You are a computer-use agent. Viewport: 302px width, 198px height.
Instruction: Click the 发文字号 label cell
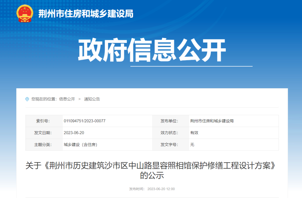coord(171,145)
